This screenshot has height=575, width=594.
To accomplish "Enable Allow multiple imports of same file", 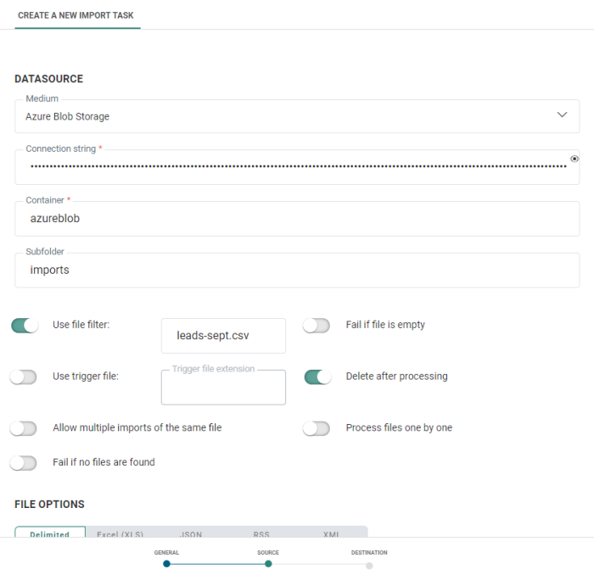I will (24, 428).
